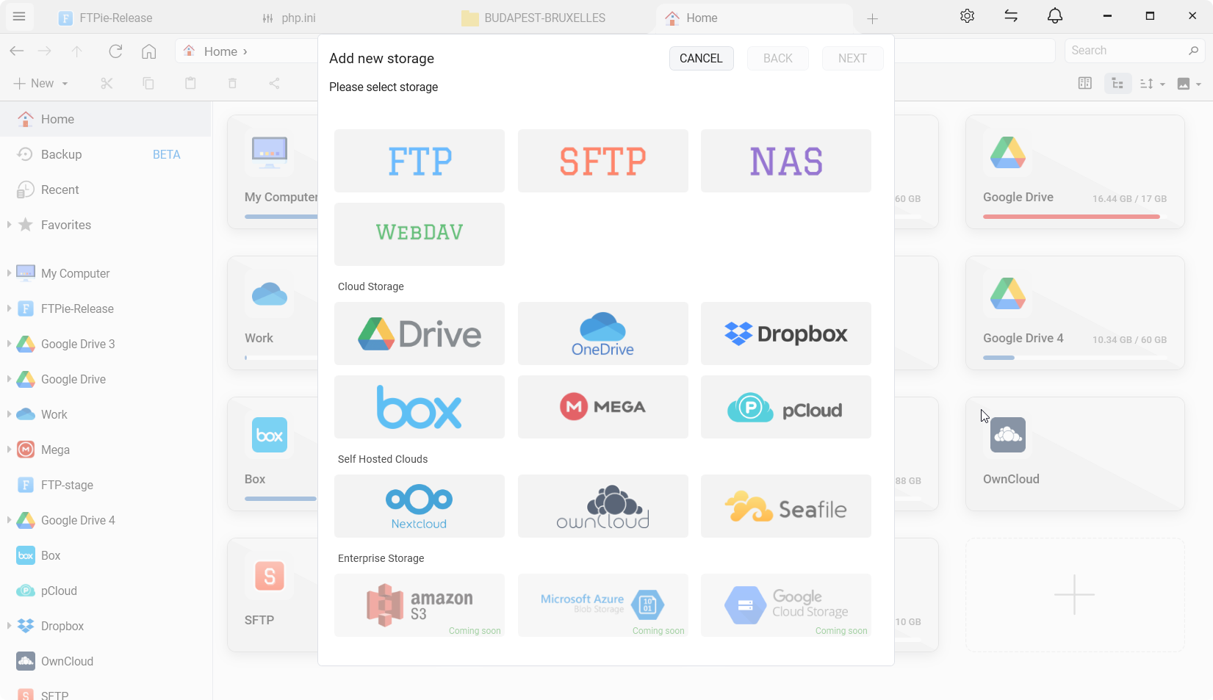Image resolution: width=1213 pixels, height=700 pixels.
Task: Click Amazon S3 enterprise storage tile
Action: click(420, 605)
